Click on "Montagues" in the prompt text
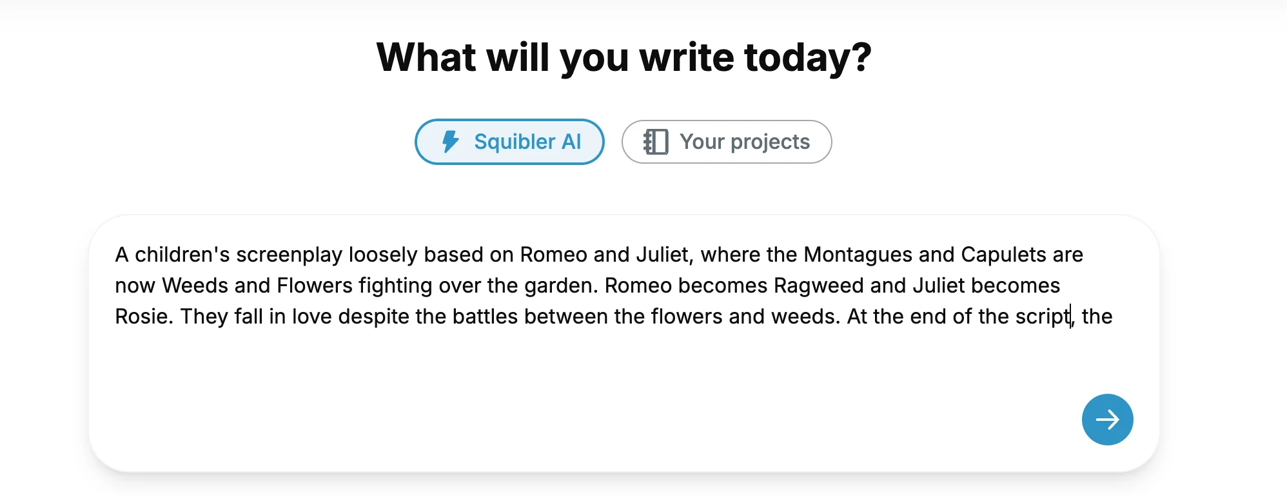 (x=858, y=255)
